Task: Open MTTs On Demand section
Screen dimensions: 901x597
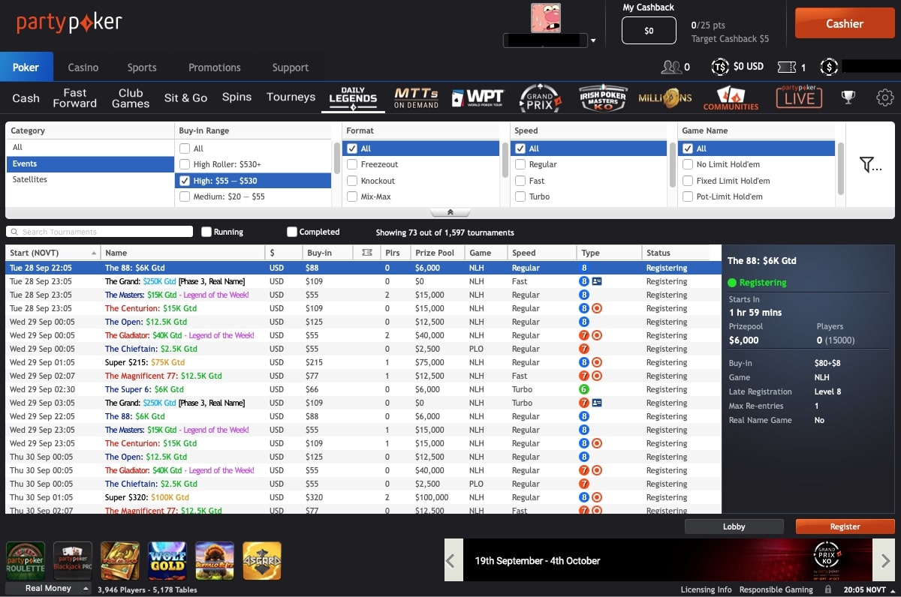Action: click(416, 97)
